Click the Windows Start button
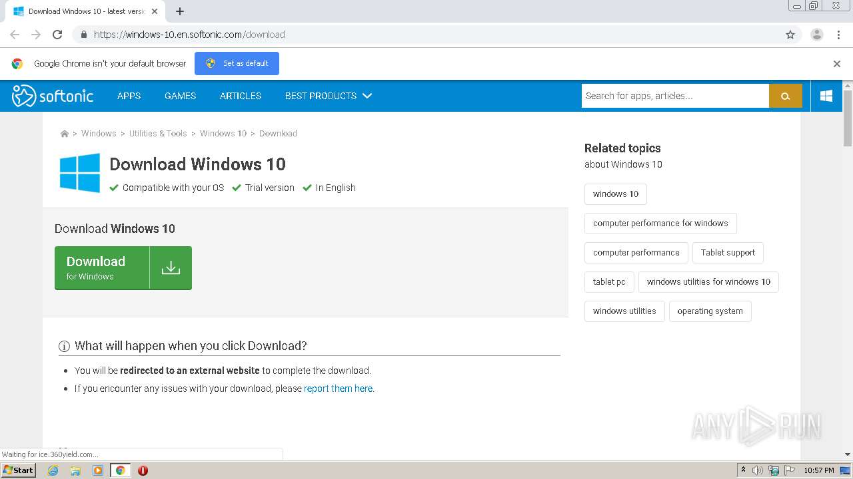The width and height of the screenshot is (853, 479). [18, 470]
